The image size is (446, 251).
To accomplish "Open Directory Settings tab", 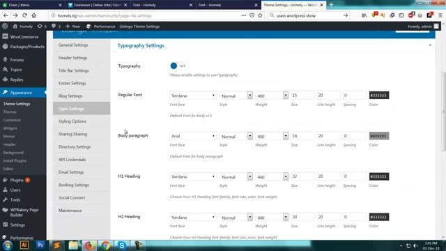I will (x=82, y=147).
